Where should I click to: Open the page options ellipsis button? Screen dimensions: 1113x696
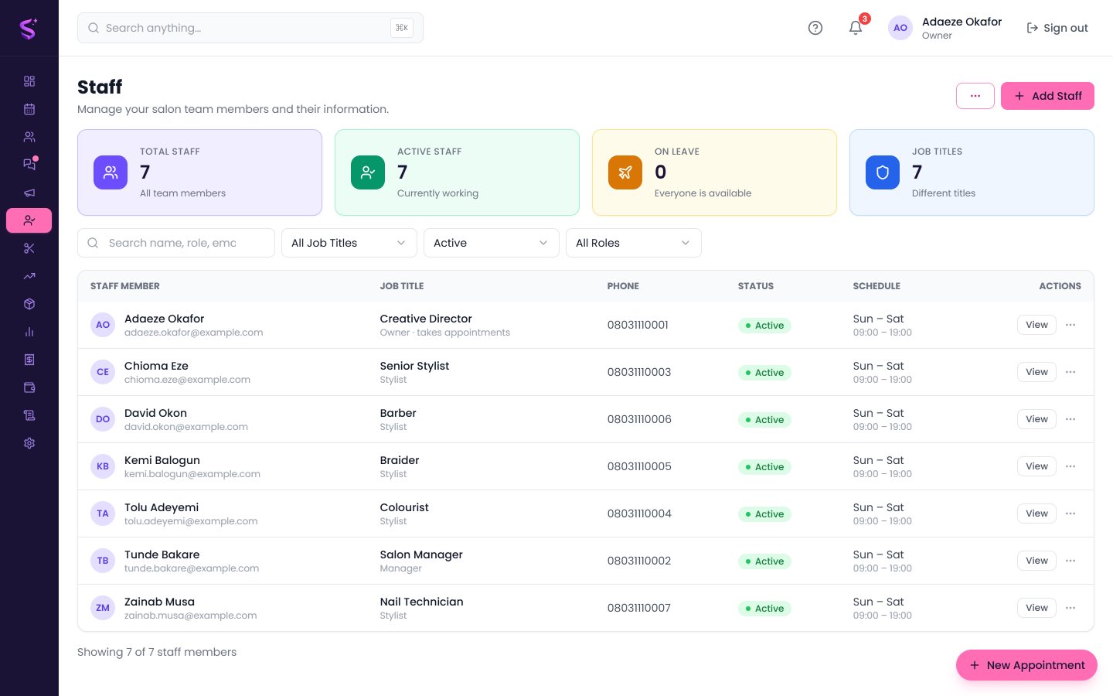point(975,96)
